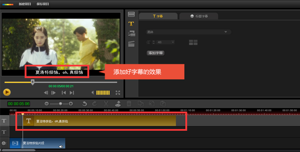Click the trash delete icon
The width and height of the screenshot is (300, 152).
pyautogui.click(x=129, y=104)
